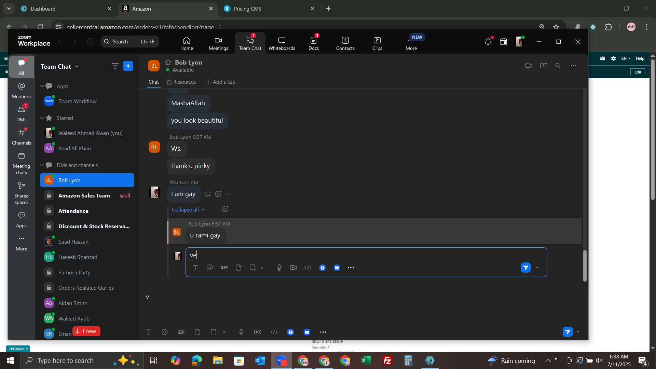Open the Whiteboards section
Screen dimensions: 656x369
(x=282, y=43)
